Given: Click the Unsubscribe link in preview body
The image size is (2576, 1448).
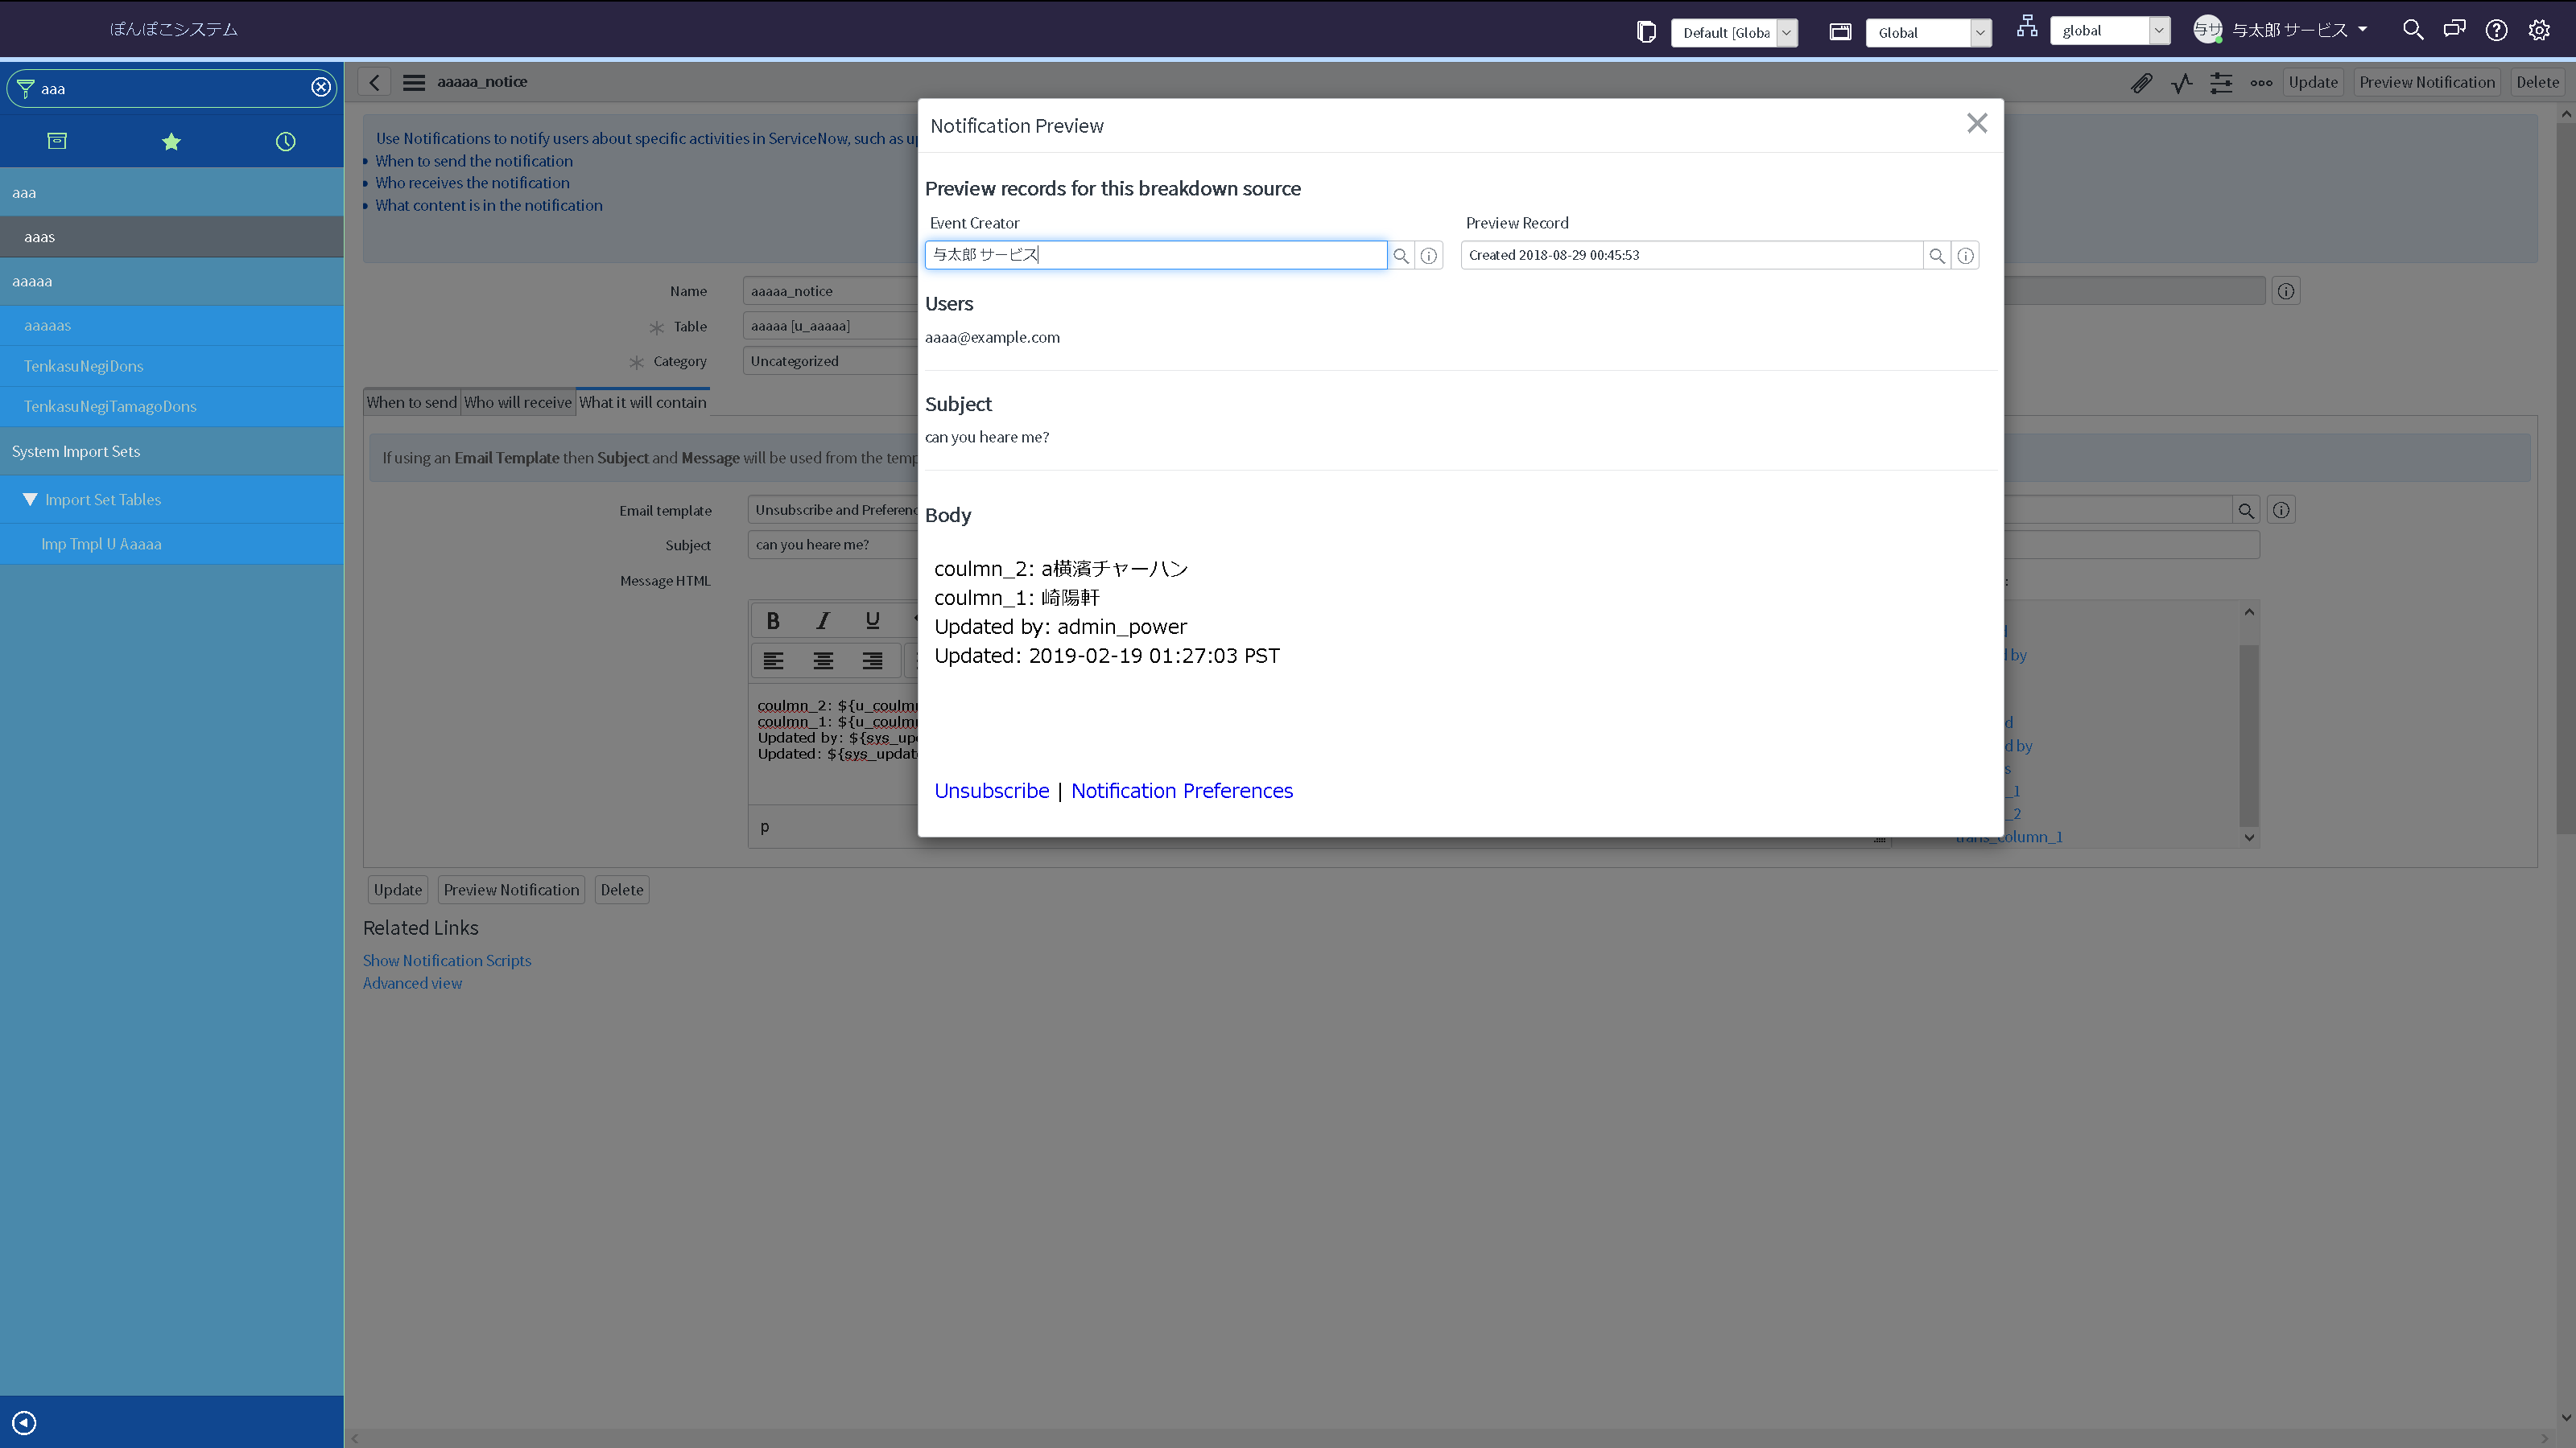Looking at the screenshot, I should pyautogui.click(x=991, y=791).
